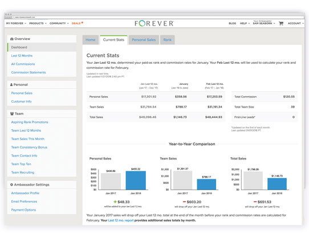This screenshot has height=234, width=309.
Task: Open Team Contact Info link
Action: 24,155
